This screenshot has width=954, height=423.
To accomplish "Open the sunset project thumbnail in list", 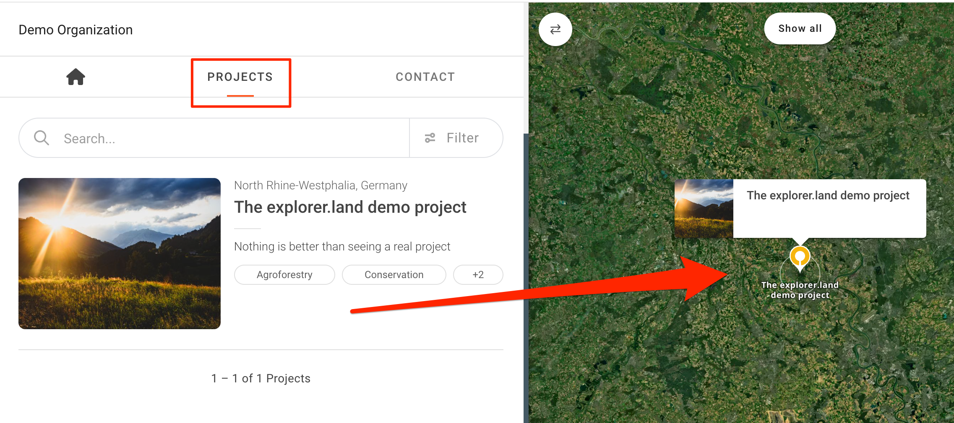I will 120,253.
